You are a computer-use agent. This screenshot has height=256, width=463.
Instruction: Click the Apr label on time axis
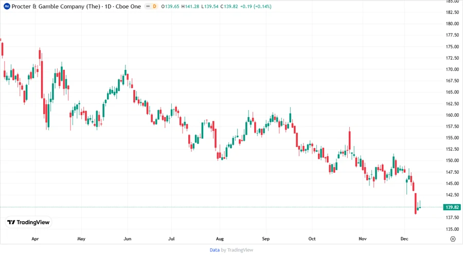(x=35, y=239)
